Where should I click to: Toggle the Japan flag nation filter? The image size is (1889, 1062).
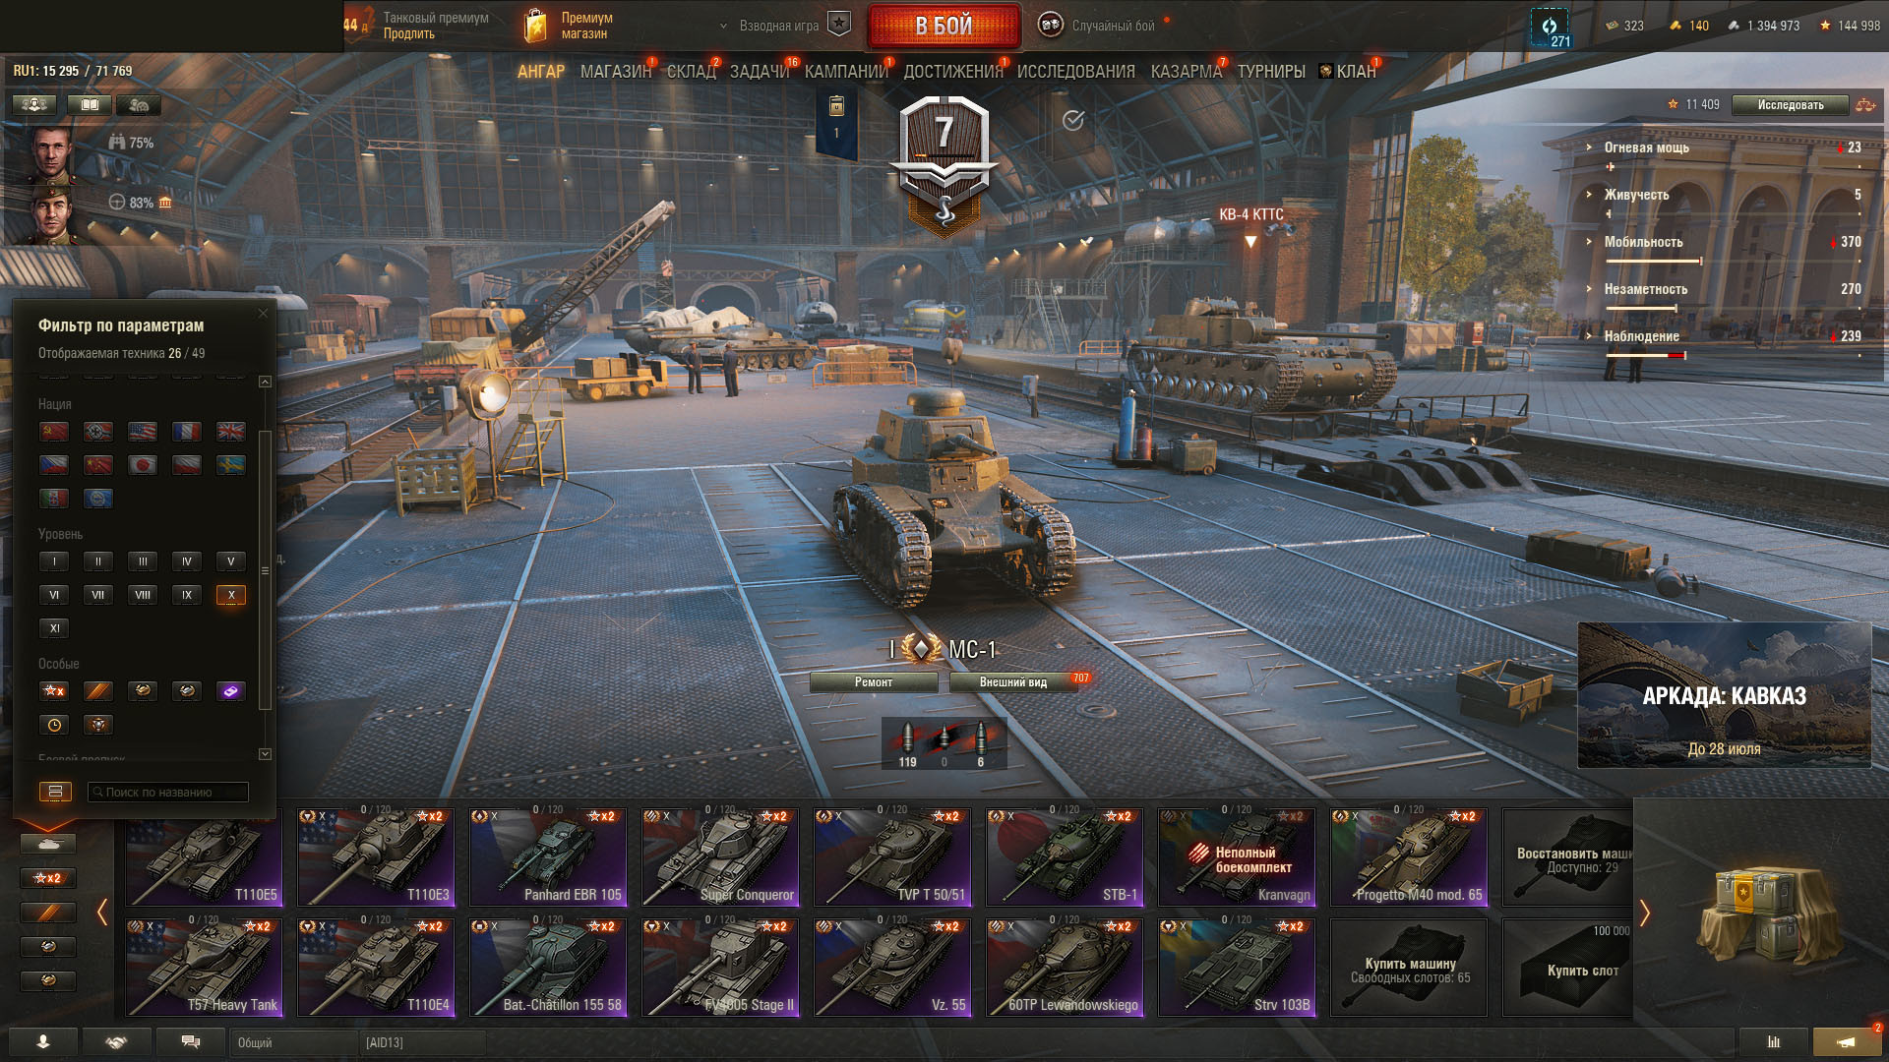coord(143,465)
